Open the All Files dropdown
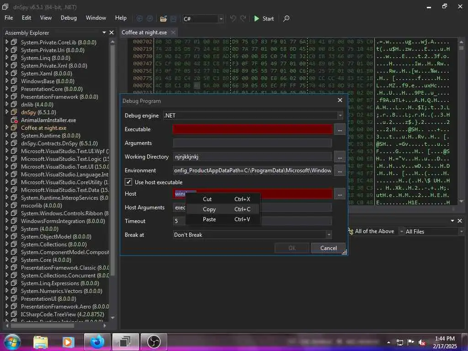Viewport: 468px width, 351px height. (462, 231)
